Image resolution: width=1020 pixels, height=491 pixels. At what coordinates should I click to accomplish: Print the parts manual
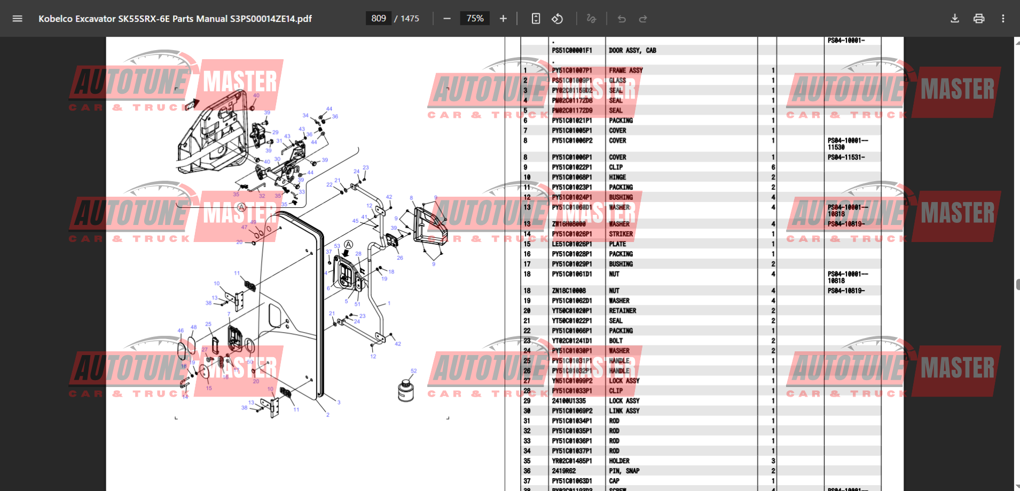coord(979,19)
